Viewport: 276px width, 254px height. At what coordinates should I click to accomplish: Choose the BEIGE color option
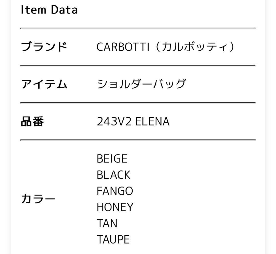coord(112,159)
